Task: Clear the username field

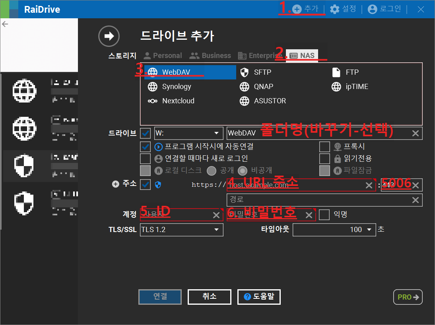Action: coord(216,215)
